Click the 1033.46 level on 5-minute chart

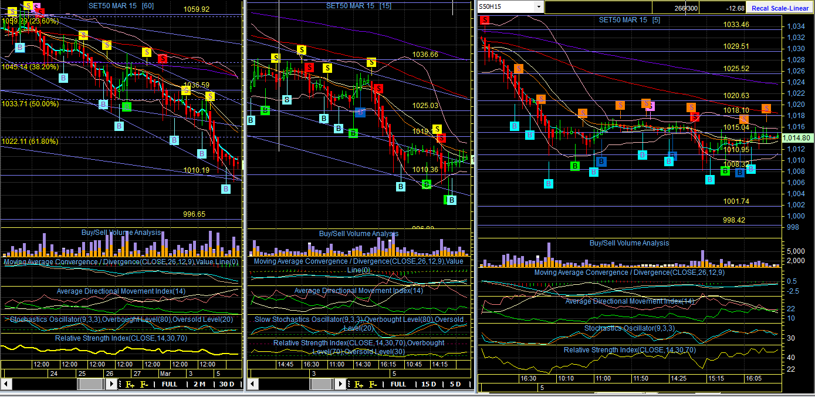click(736, 25)
